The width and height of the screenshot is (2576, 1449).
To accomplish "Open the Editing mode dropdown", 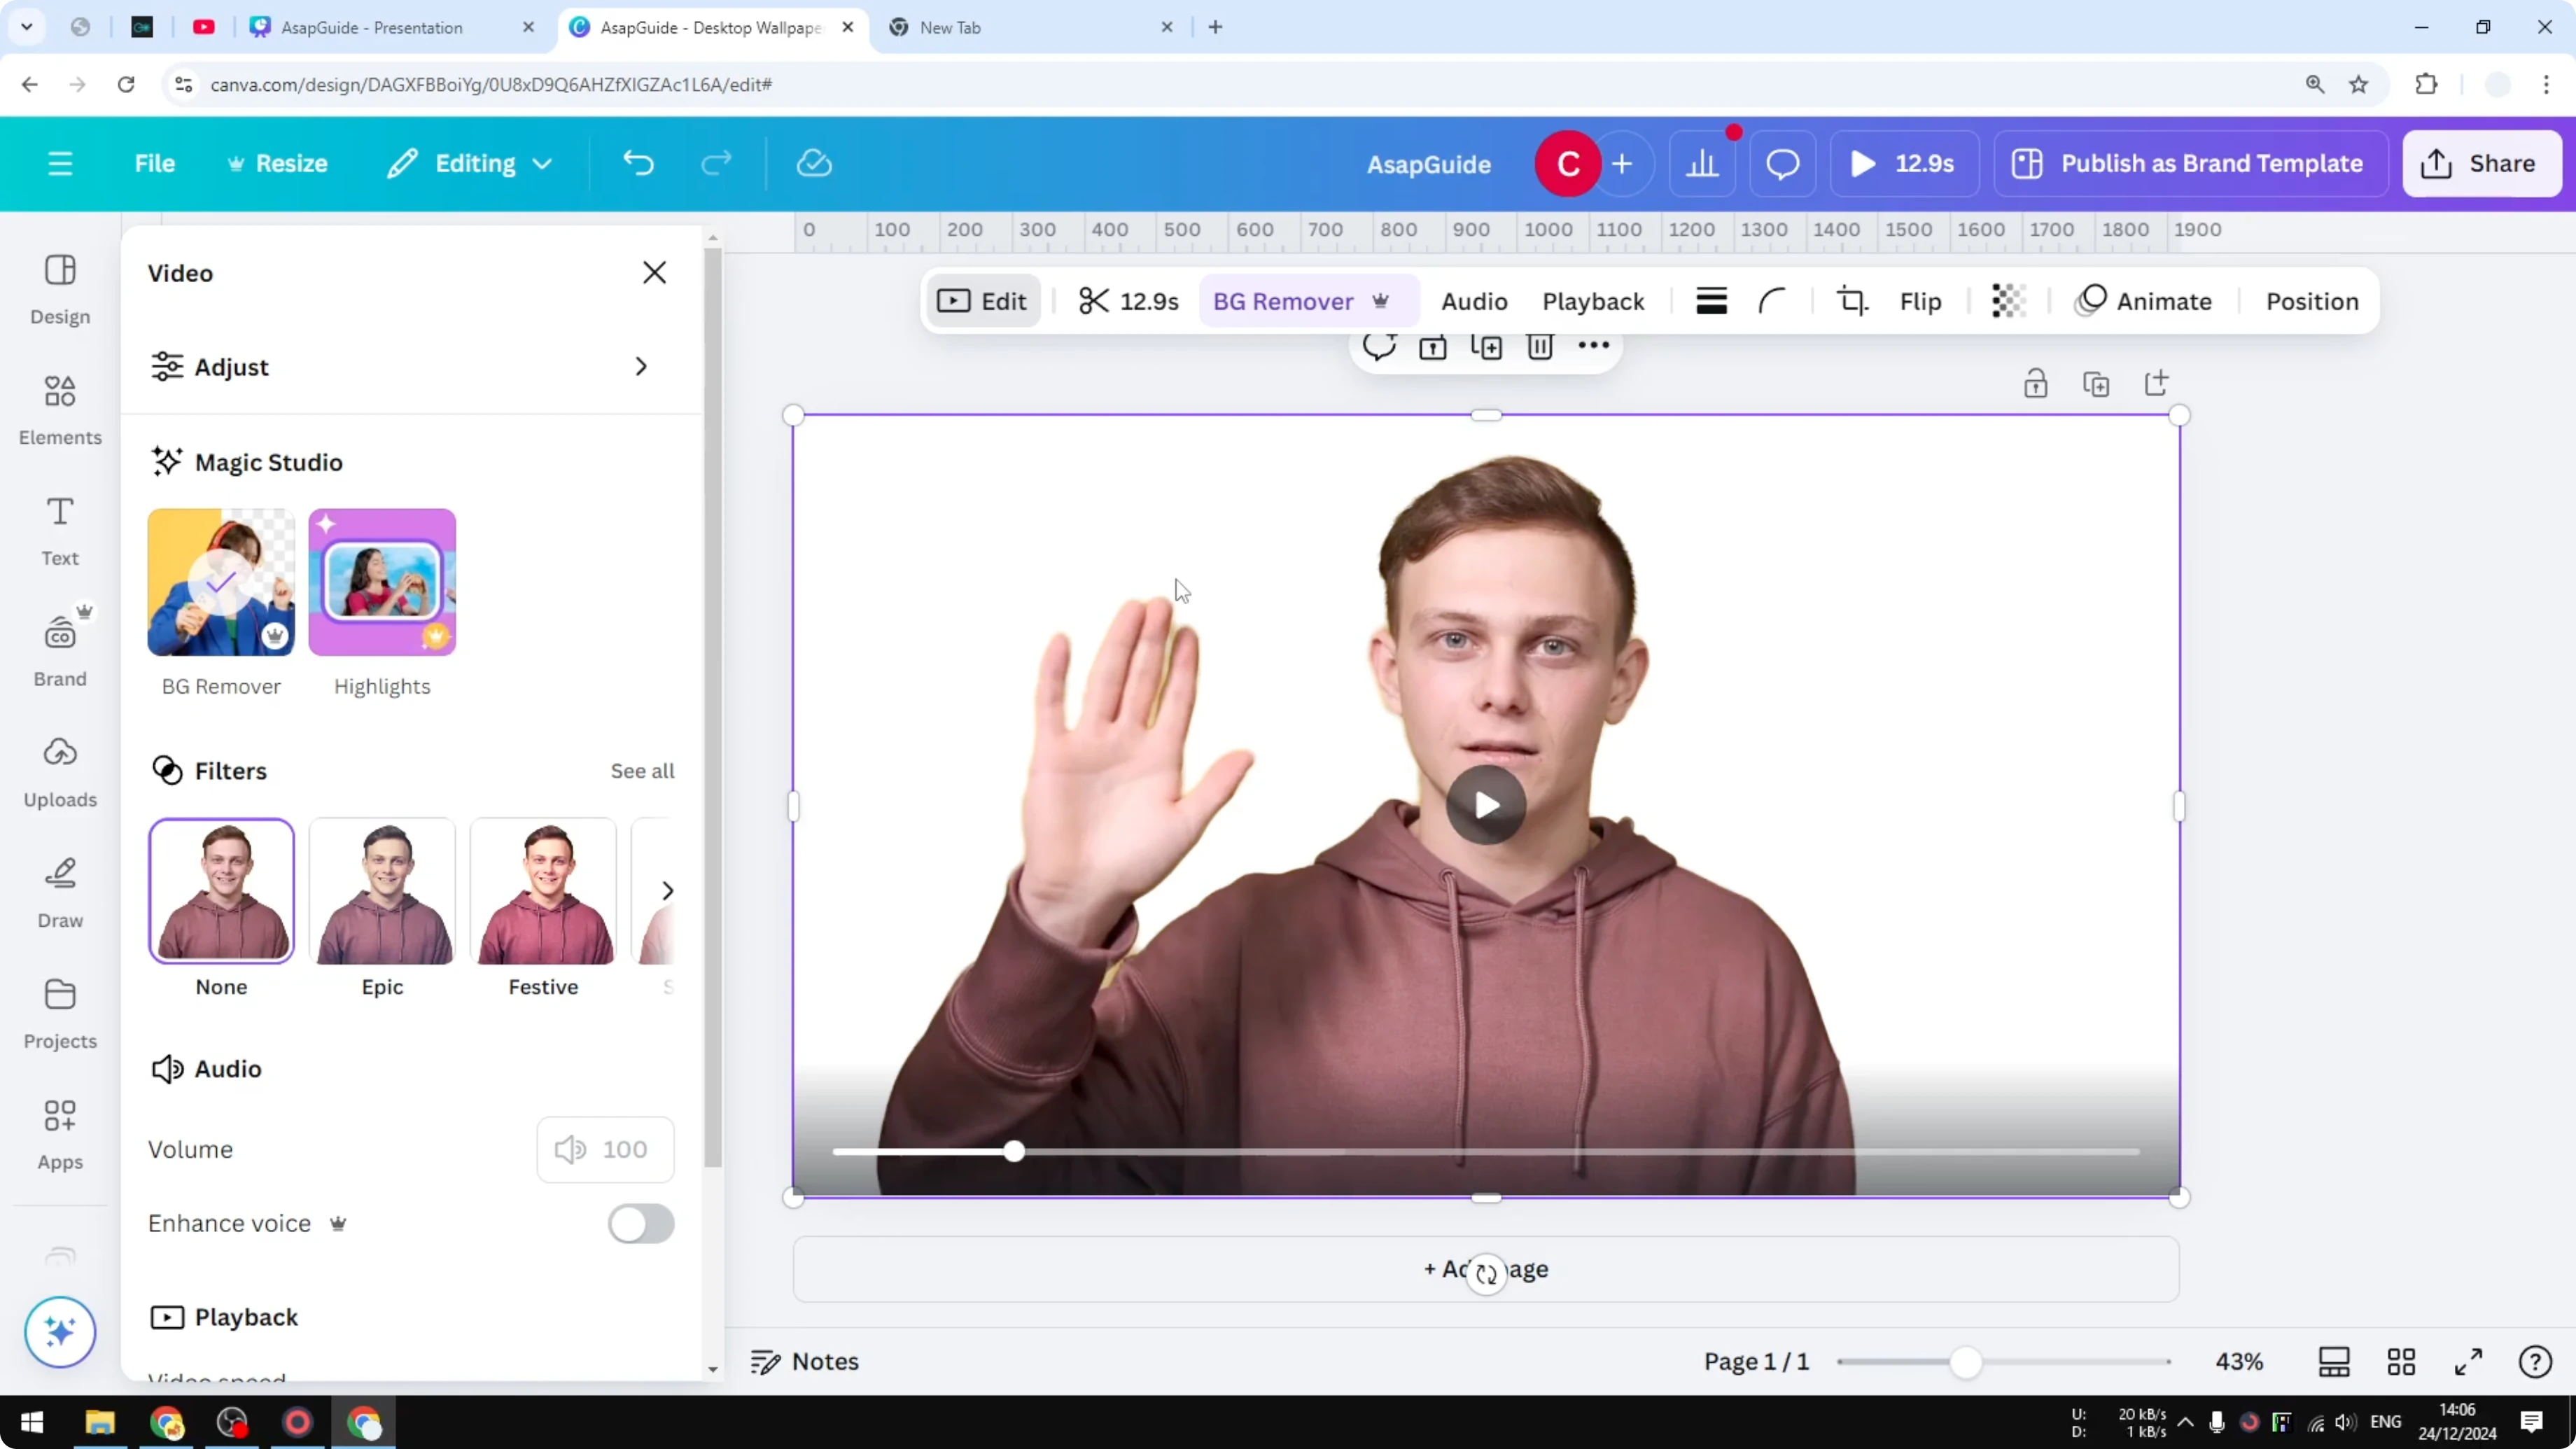I will click(x=469, y=163).
